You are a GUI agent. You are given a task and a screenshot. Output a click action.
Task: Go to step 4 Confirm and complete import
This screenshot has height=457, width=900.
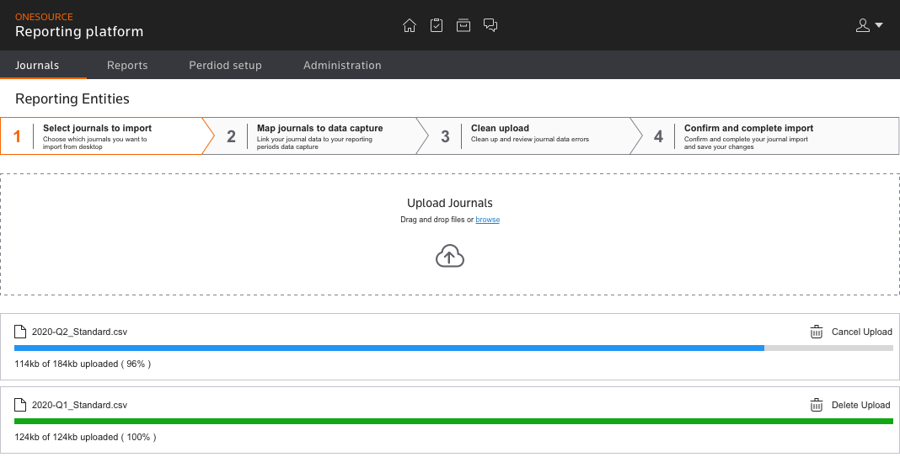pos(765,136)
